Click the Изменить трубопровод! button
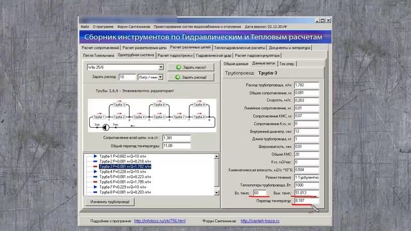 pyautogui.click(x=110, y=201)
